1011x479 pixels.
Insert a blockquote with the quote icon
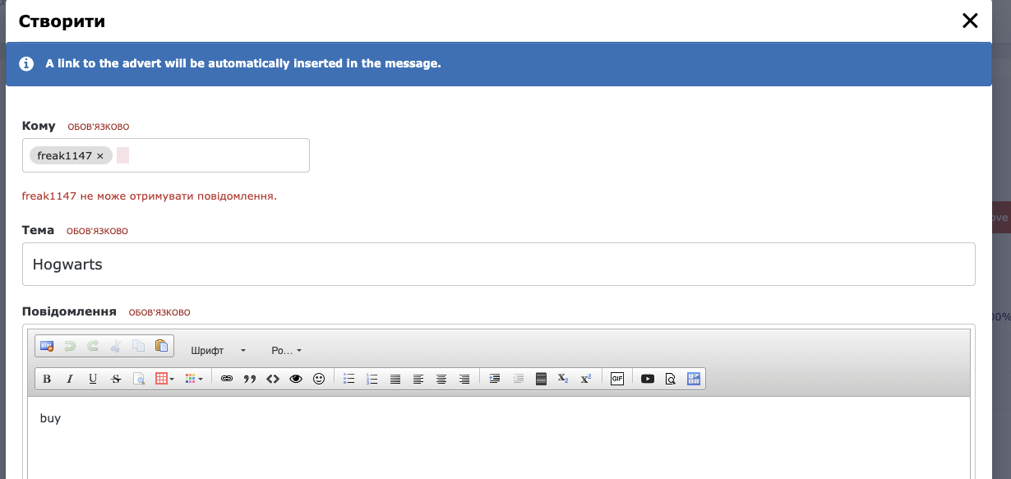[x=250, y=379]
